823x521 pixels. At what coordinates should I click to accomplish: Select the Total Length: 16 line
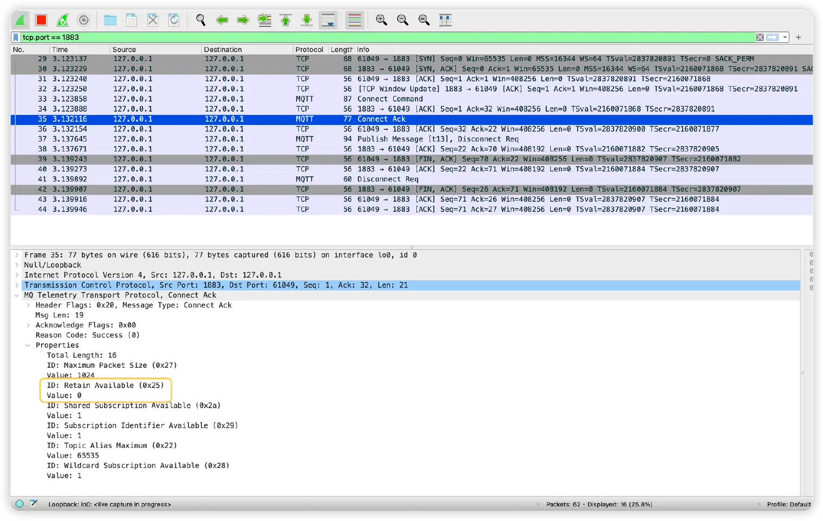point(82,355)
